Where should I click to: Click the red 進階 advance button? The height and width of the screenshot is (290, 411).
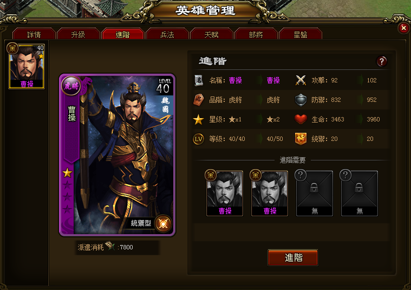(293, 257)
